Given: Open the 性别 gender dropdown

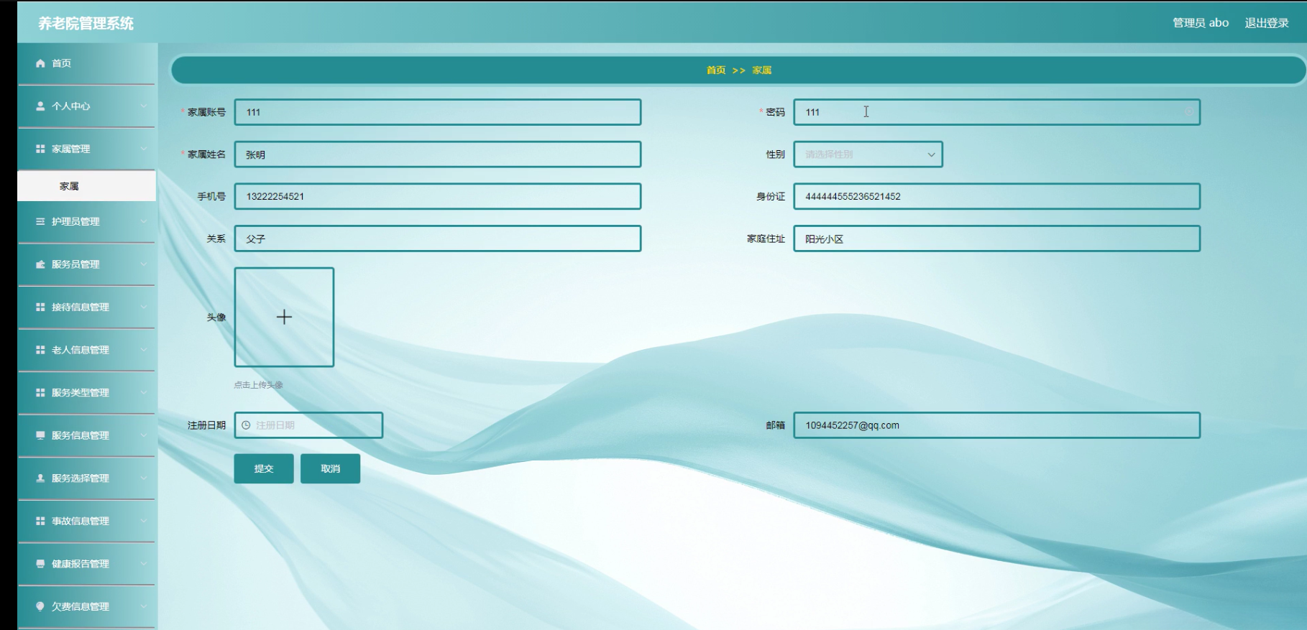Looking at the screenshot, I should (x=868, y=154).
